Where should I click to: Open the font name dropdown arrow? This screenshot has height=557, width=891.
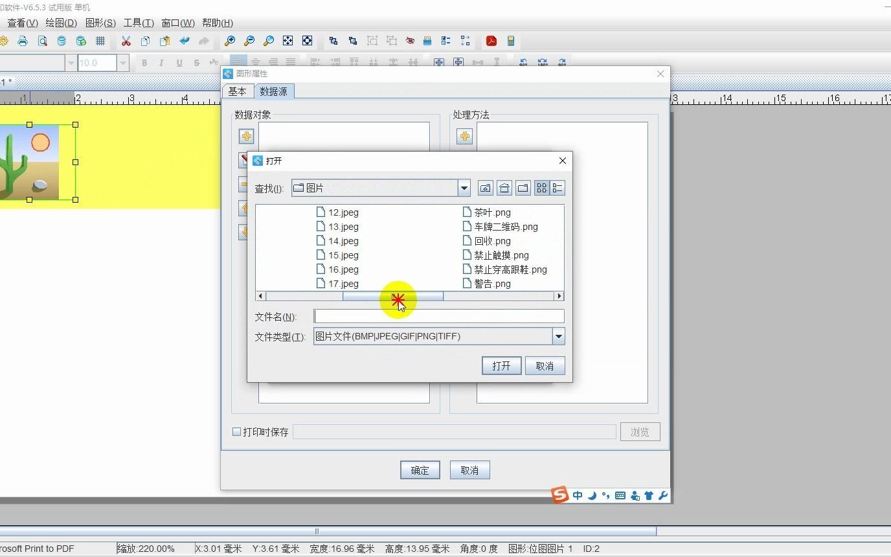tap(71, 63)
